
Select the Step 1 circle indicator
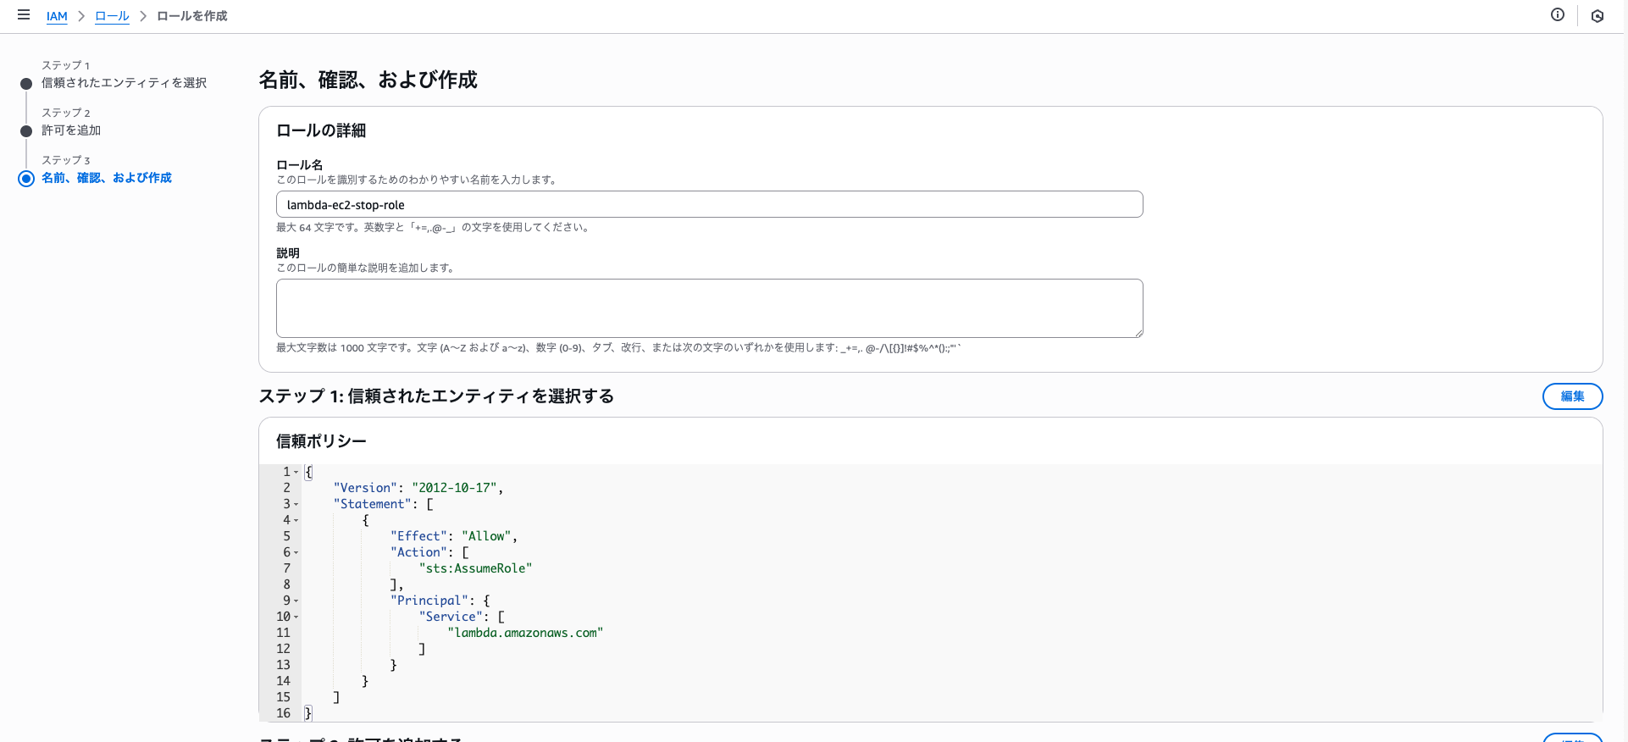pyautogui.click(x=26, y=84)
